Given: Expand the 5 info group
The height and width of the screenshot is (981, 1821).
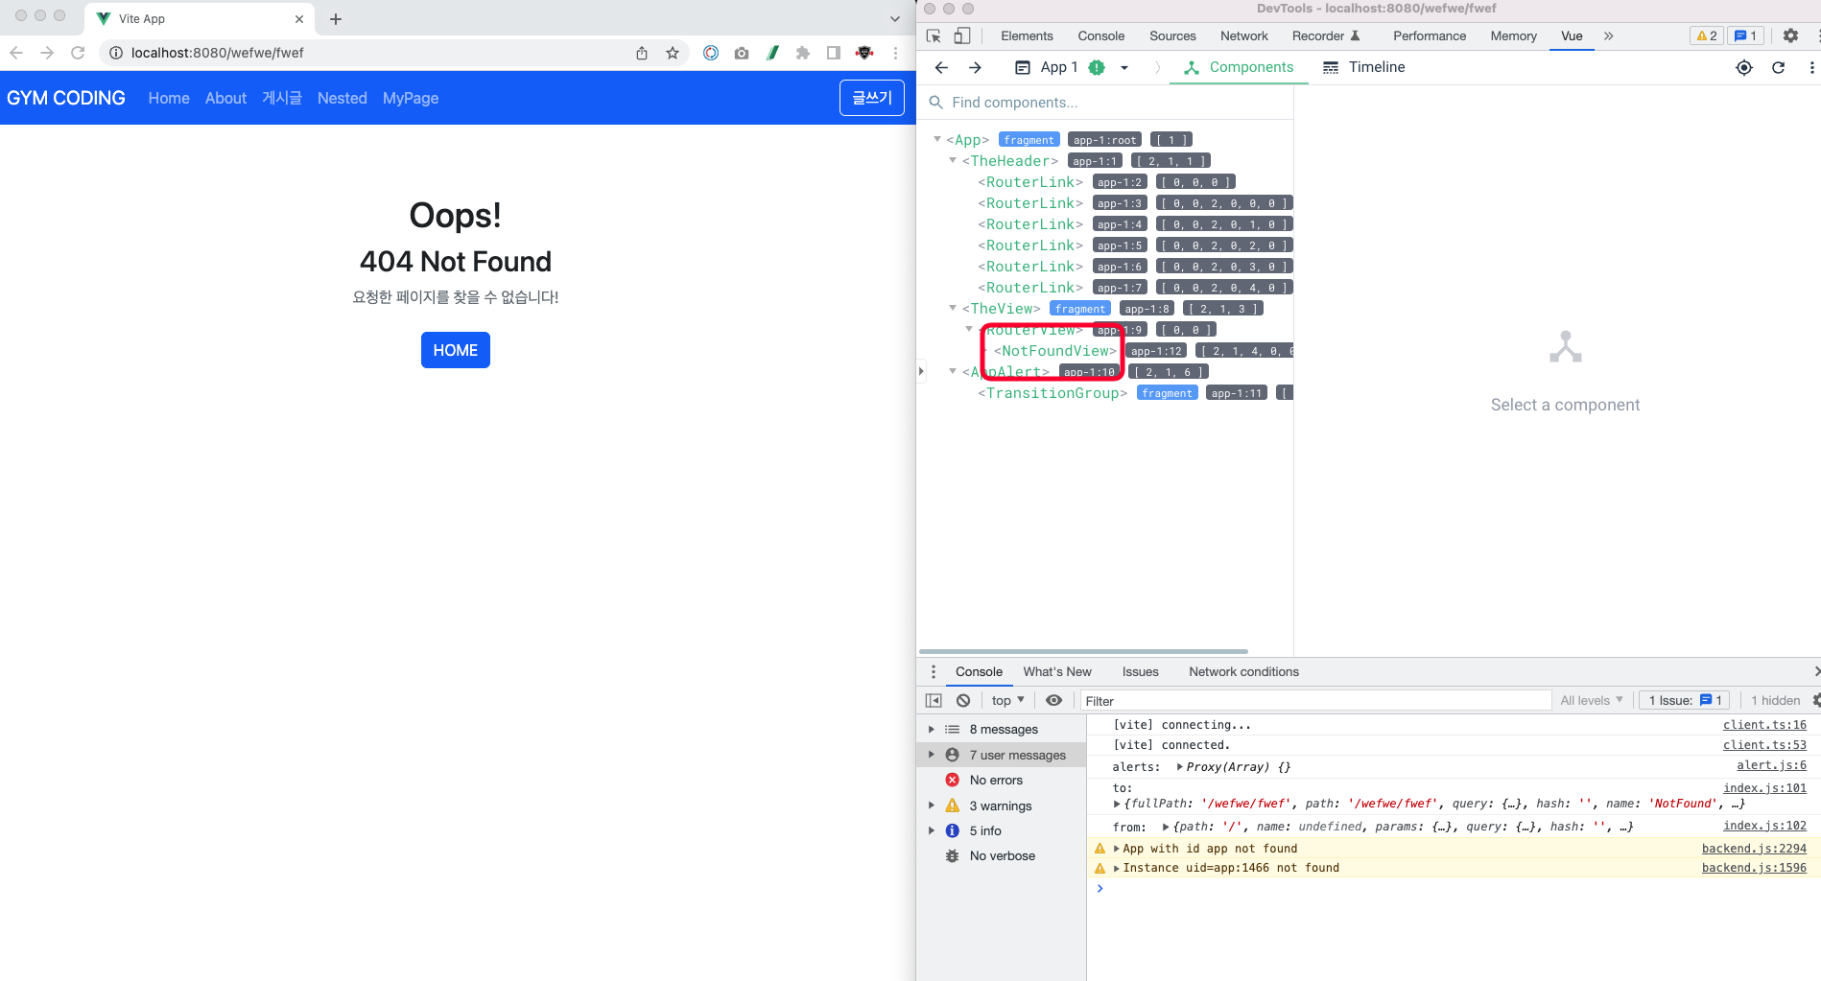Looking at the screenshot, I should tap(931, 831).
